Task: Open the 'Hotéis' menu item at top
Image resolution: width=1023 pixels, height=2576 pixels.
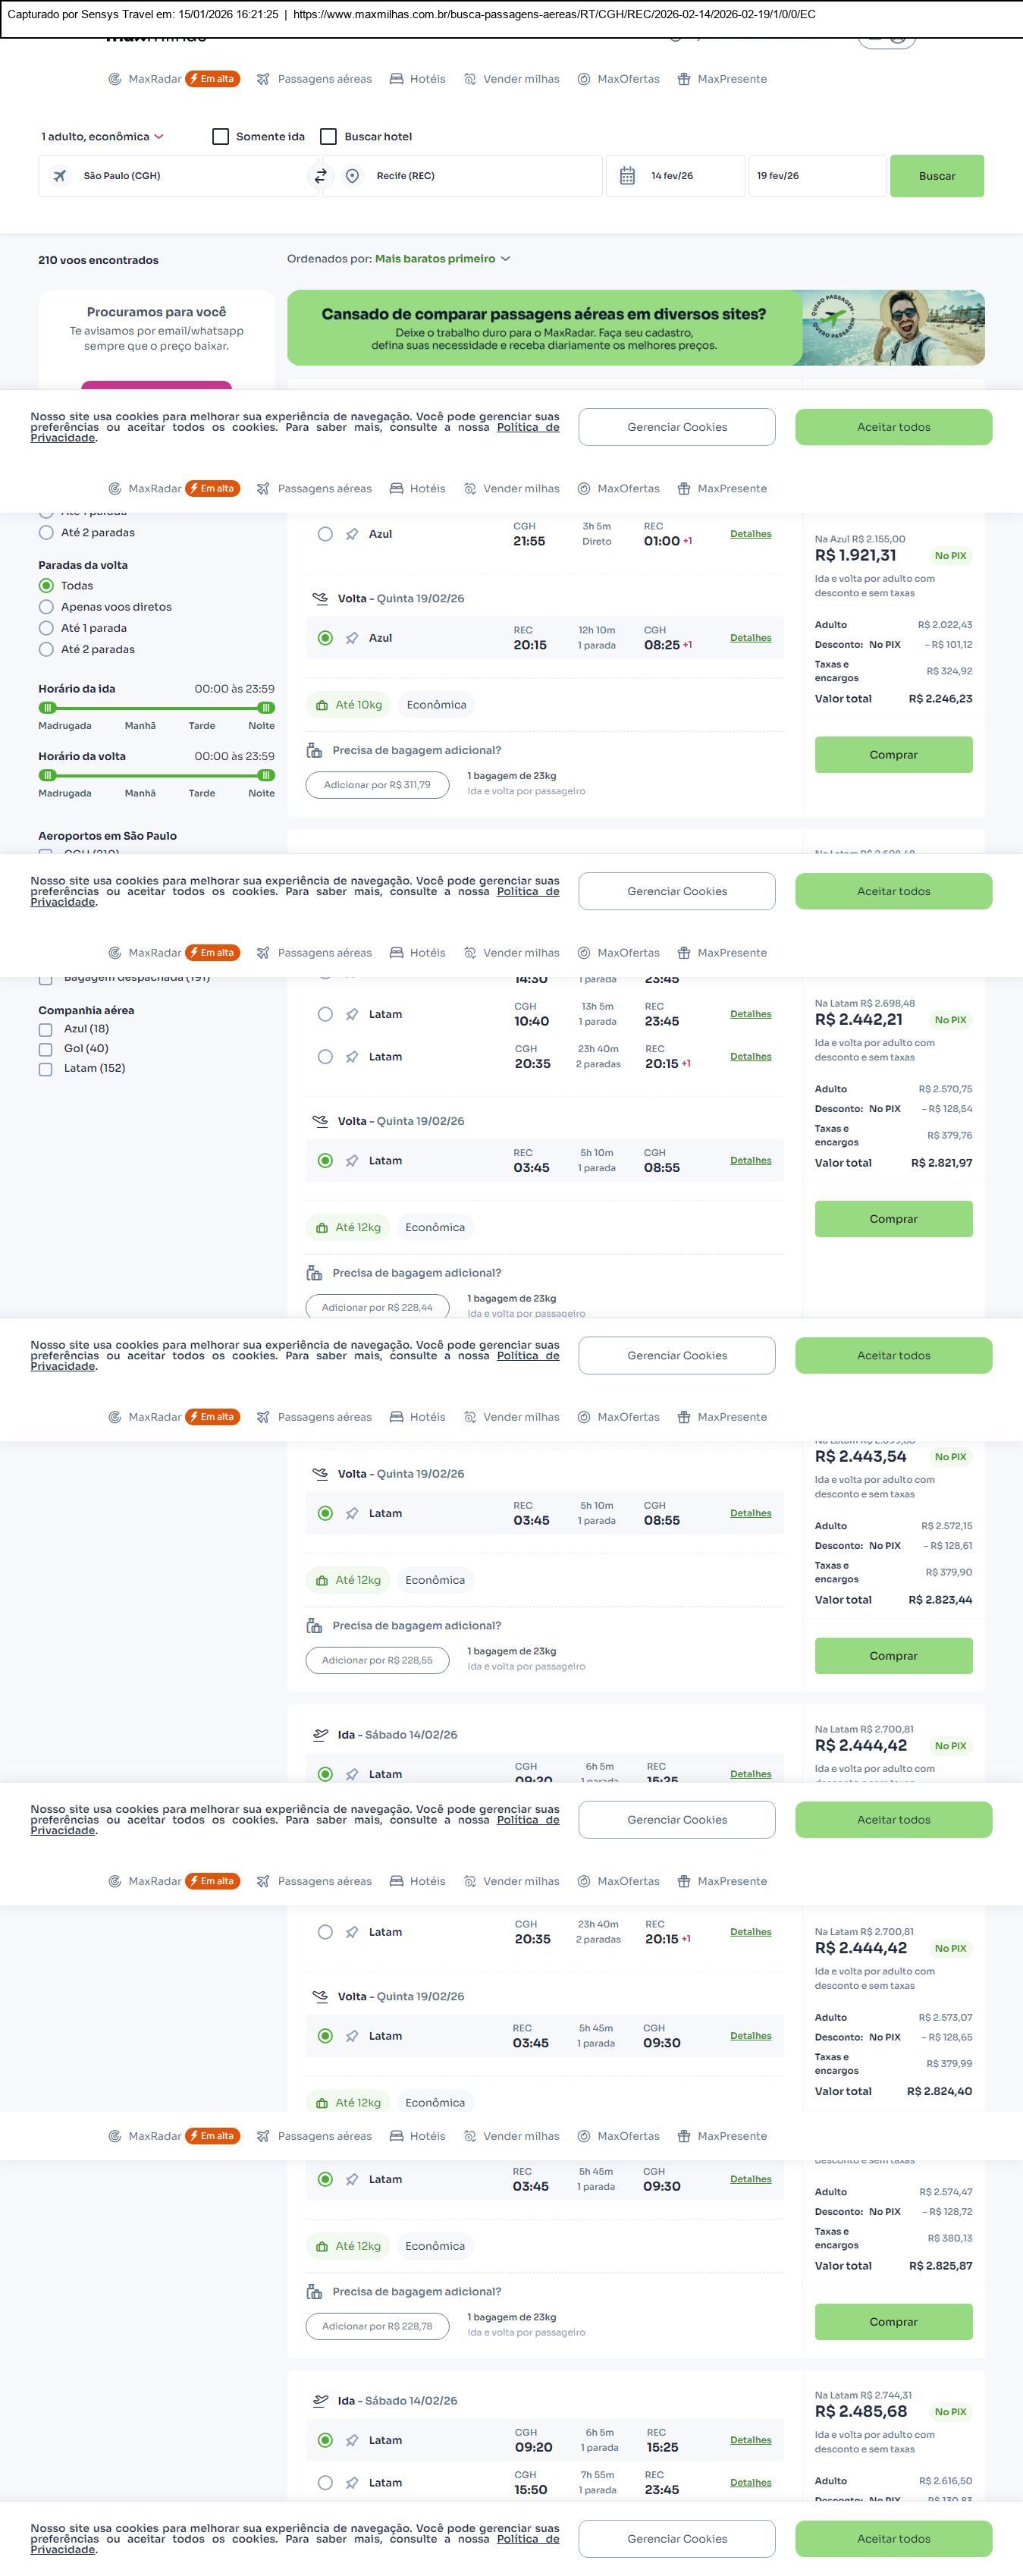Action: [x=417, y=79]
